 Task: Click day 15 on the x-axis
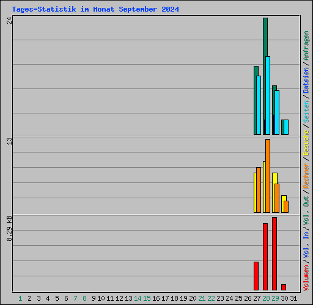tap(147, 298)
